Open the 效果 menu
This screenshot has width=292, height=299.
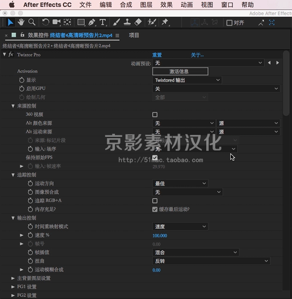coord(166,5)
